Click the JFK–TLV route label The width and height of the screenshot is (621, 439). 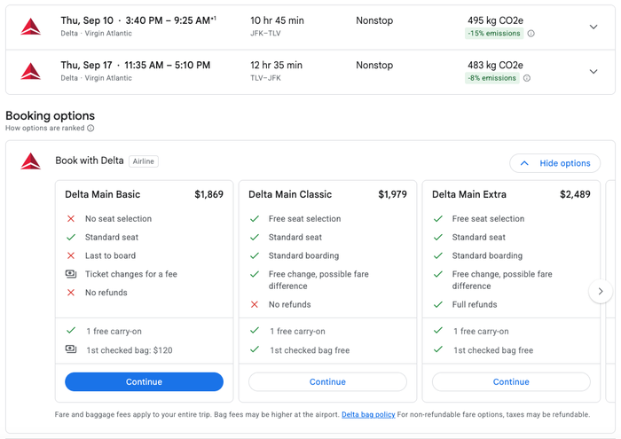(x=265, y=34)
